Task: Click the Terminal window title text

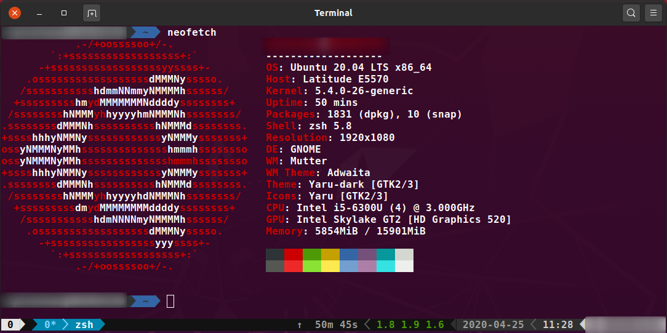Action: [x=333, y=13]
